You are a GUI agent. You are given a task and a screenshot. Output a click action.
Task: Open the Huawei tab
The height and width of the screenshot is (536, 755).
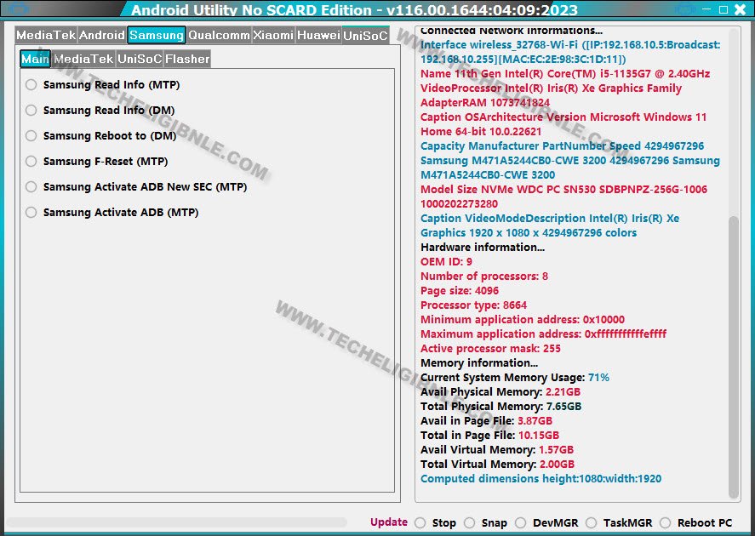[x=318, y=35]
